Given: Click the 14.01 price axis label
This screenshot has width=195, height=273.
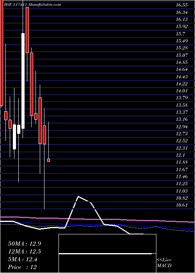Looking at the screenshot, I should pyautogui.click(x=182, y=91).
